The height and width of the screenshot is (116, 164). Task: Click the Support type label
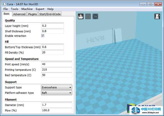[13, 88]
